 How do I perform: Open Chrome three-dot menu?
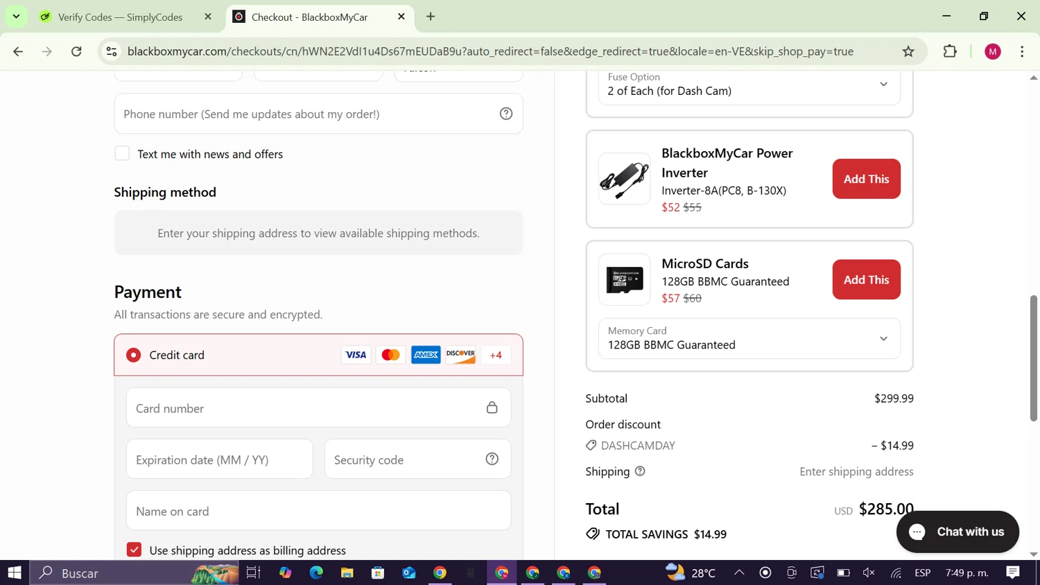coord(1022,51)
